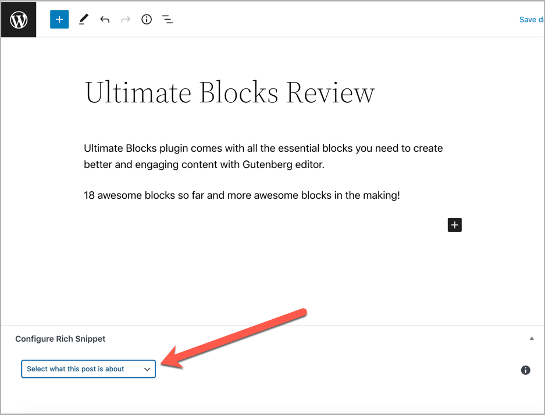Screen dimensions: 545x415
Task: Collapse the Configure Rich Snippet panel triangle
Action: coord(530,338)
